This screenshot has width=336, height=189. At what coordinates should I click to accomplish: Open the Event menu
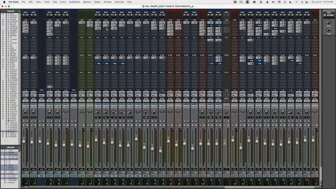[x=63, y=2]
